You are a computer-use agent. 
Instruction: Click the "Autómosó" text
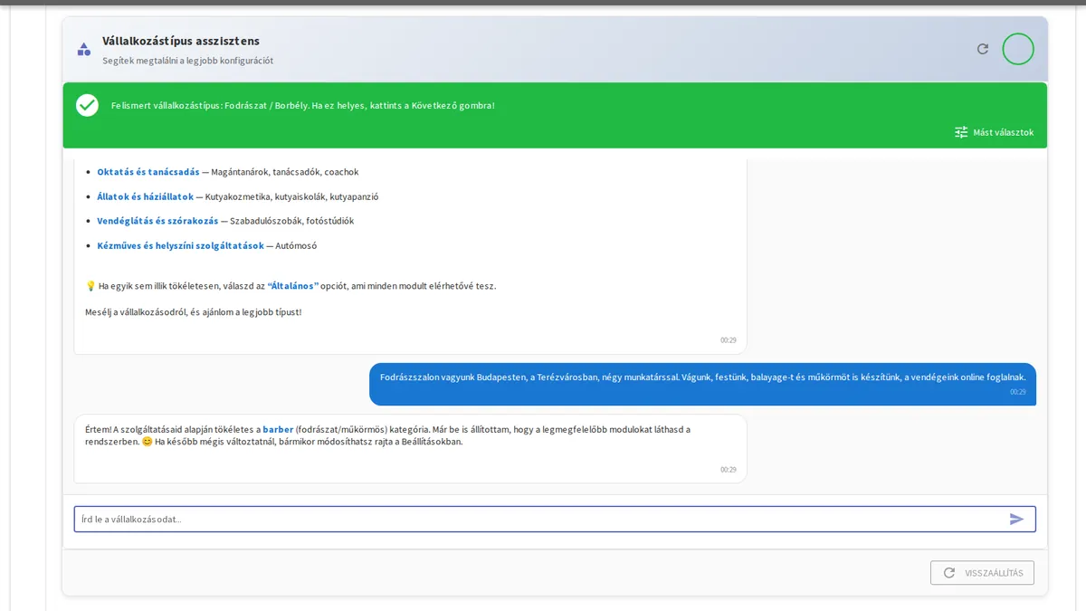click(296, 245)
